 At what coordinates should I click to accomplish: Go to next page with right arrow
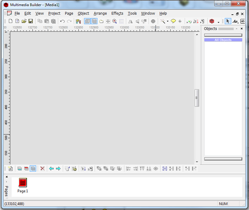58,168
